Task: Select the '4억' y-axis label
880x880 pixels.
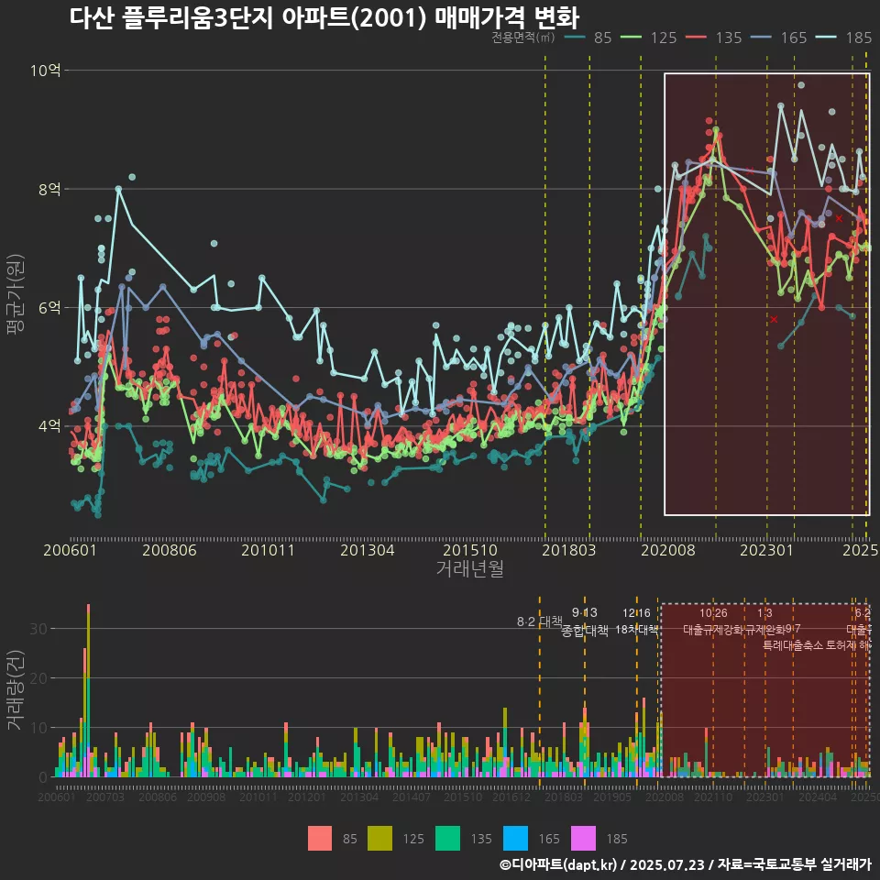Action: click(49, 426)
